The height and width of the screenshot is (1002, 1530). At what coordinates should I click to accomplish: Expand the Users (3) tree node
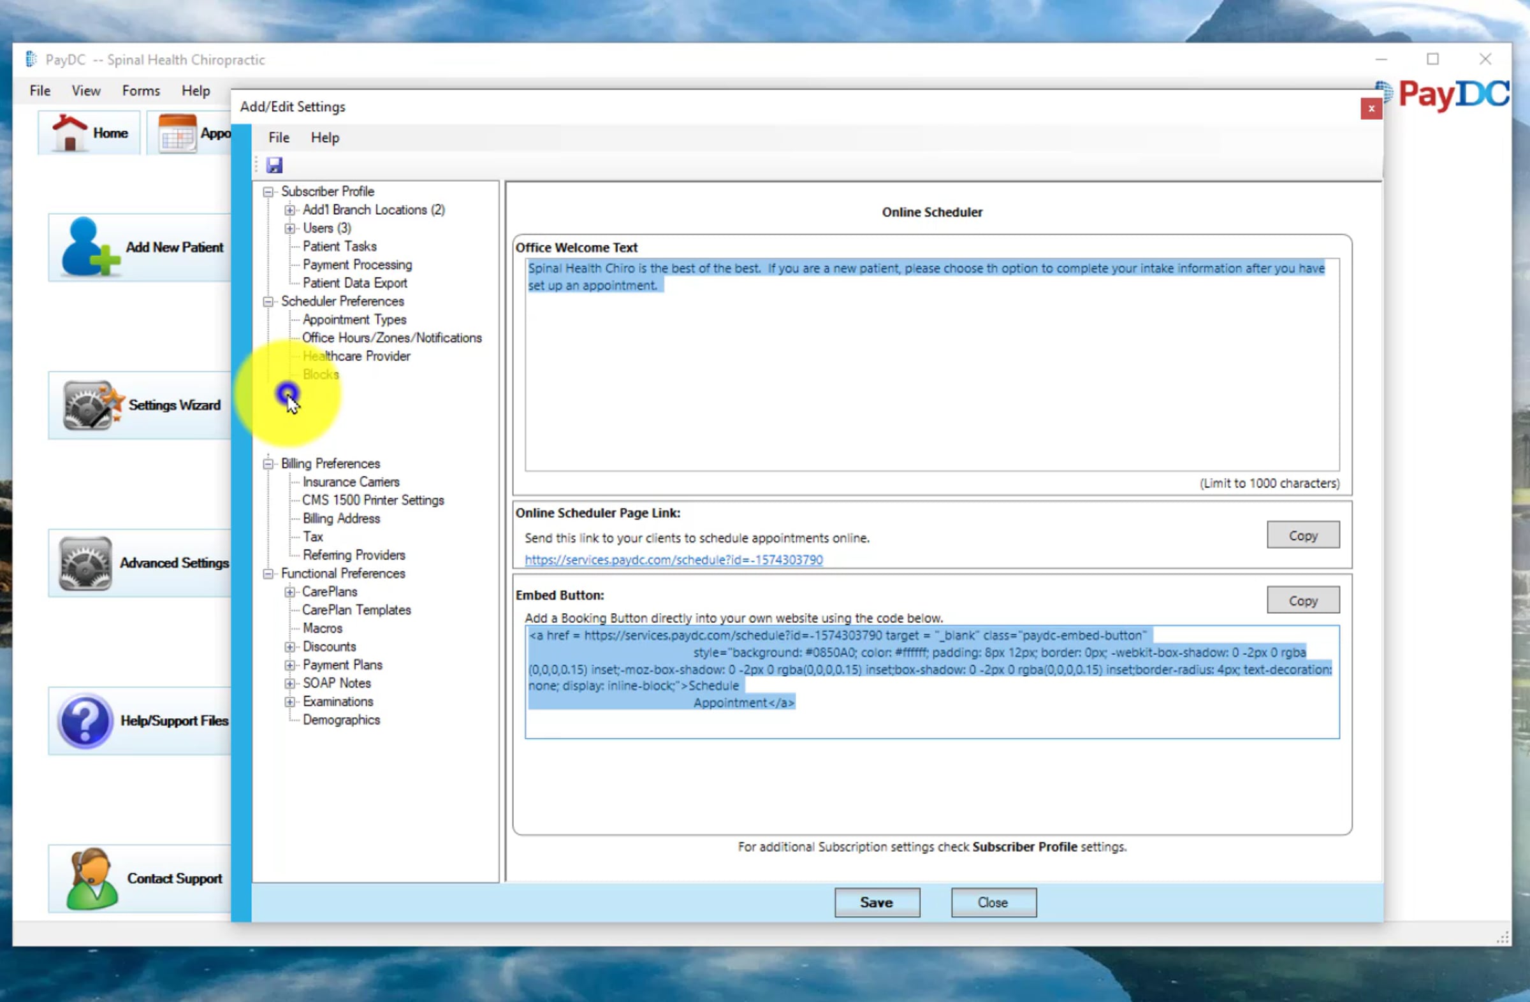pyautogui.click(x=290, y=228)
